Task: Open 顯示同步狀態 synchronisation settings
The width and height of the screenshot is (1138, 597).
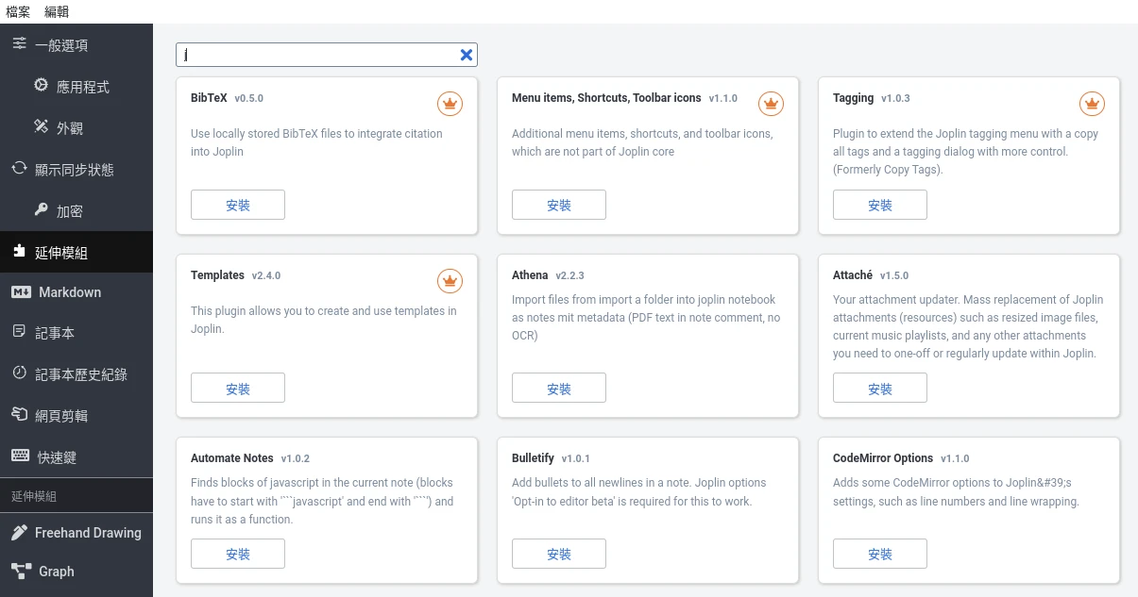Action: coord(74,170)
